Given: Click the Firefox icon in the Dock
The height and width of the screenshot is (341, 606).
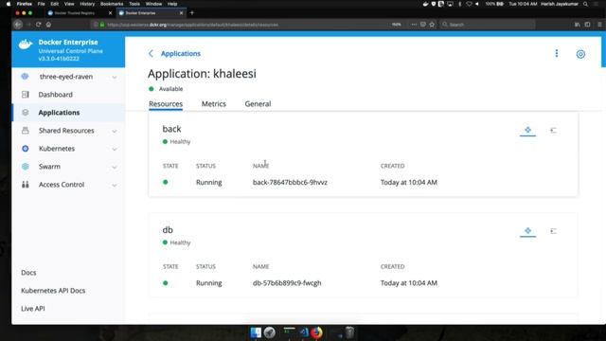Looking at the screenshot, I should 316,332.
